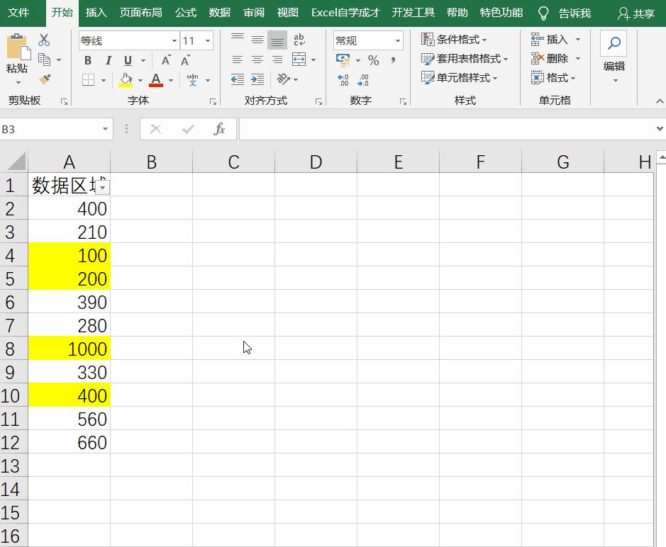Switch to the 页面布局 tab

[140, 13]
